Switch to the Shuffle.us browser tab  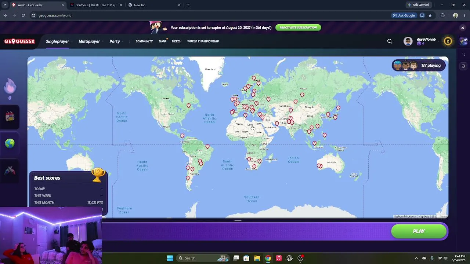(x=95, y=5)
